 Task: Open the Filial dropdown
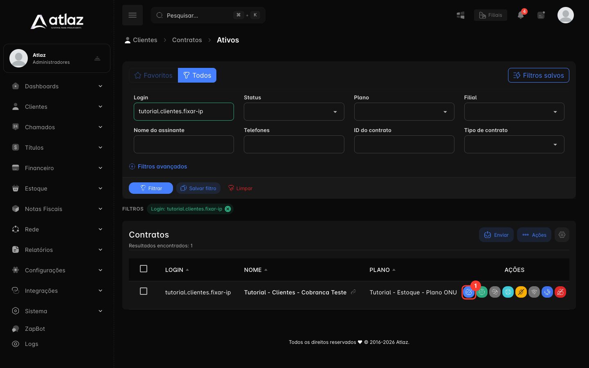click(514, 112)
